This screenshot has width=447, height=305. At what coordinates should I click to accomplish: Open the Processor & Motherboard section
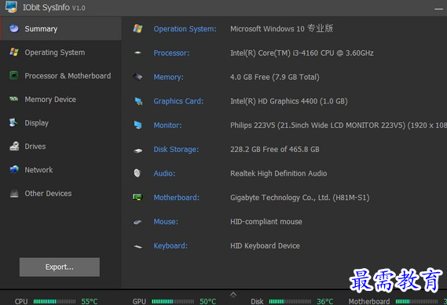[60, 76]
